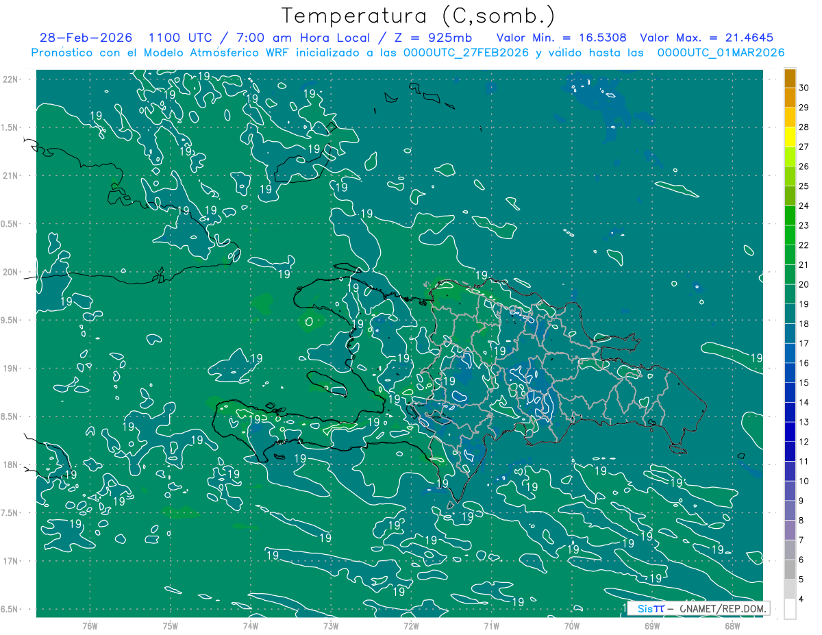Viewport: 822px width, 635px height.
Task: Click the longitude axis label '69W'
Action: [651, 626]
